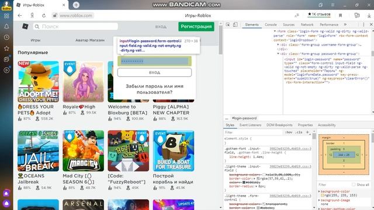Open notifications bell in the browser sidebar

[6, 26]
